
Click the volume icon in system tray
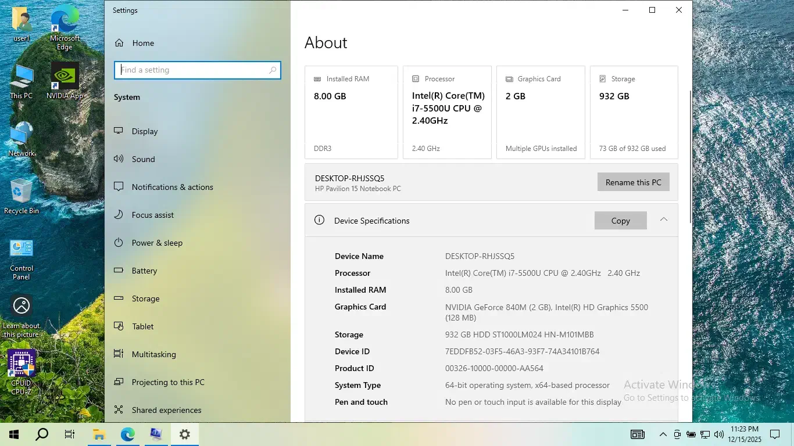[719, 434]
